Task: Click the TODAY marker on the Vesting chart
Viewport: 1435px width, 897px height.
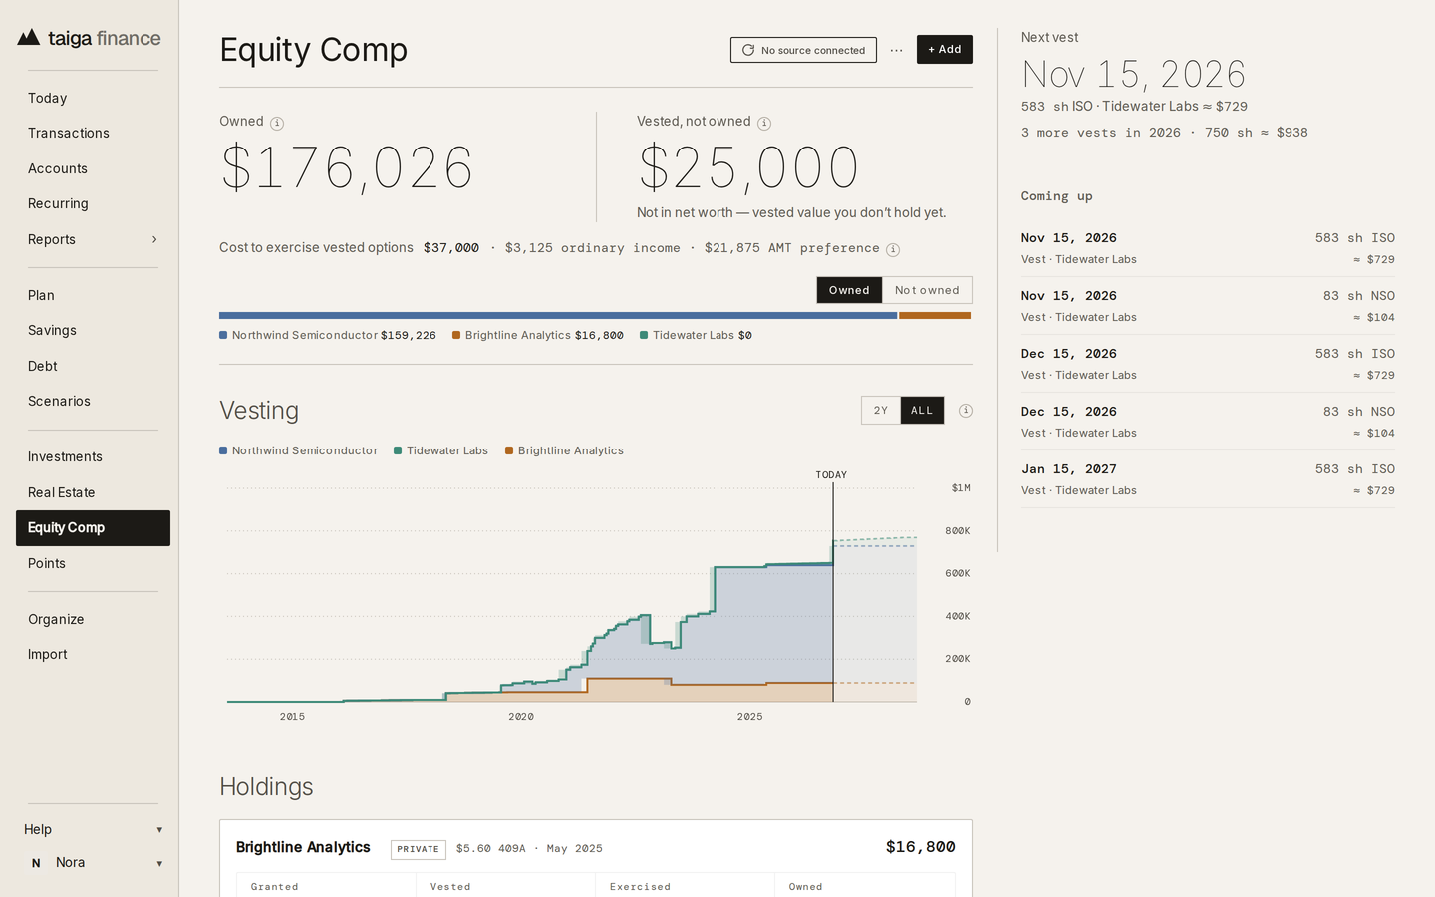Action: click(x=831, y=475)
